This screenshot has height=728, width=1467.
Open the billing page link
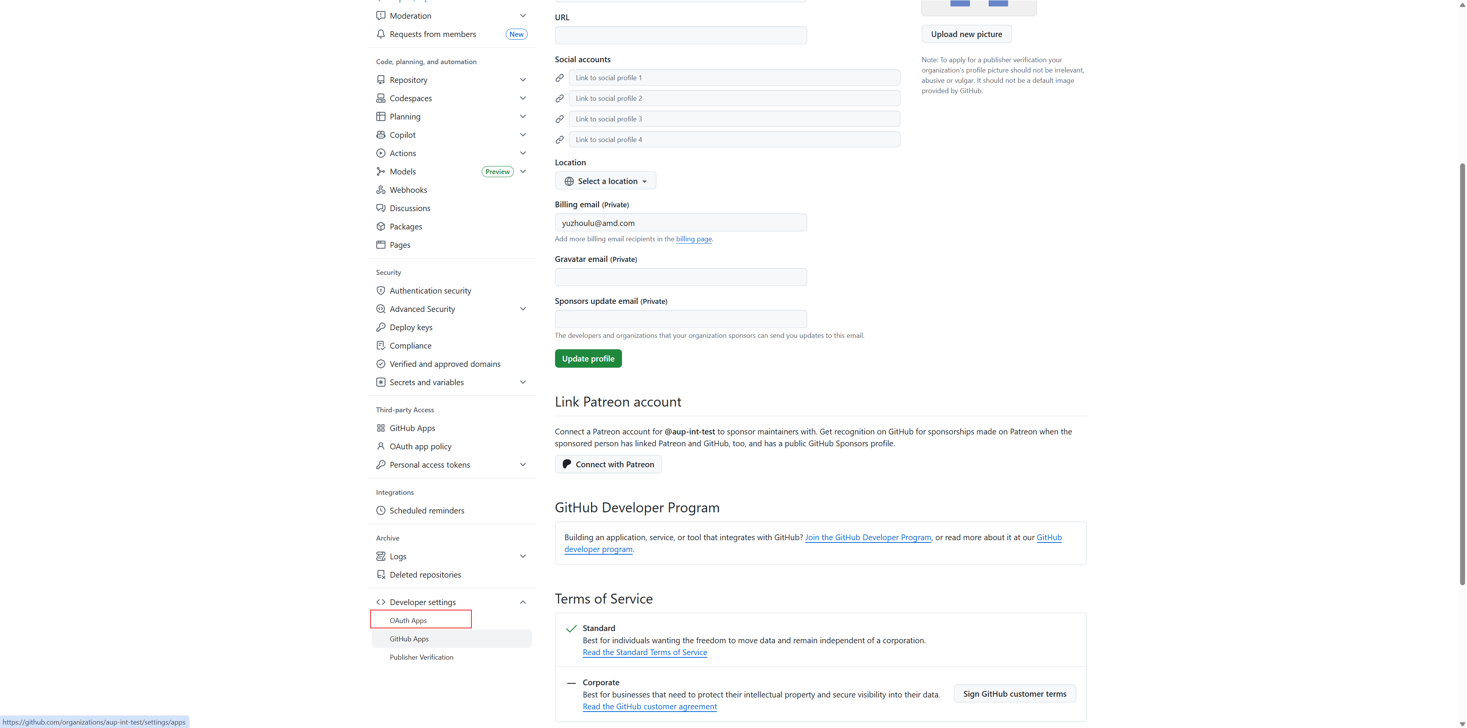[x=694, y=239]
